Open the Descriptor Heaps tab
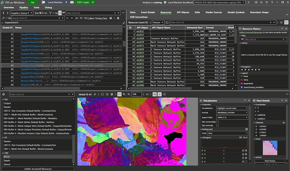The width and height of the screenshot is (290, 171). [259, 12]
